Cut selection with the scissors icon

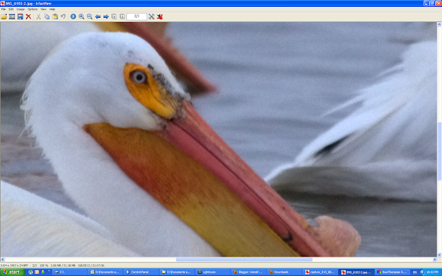click(x=39, y=17)
